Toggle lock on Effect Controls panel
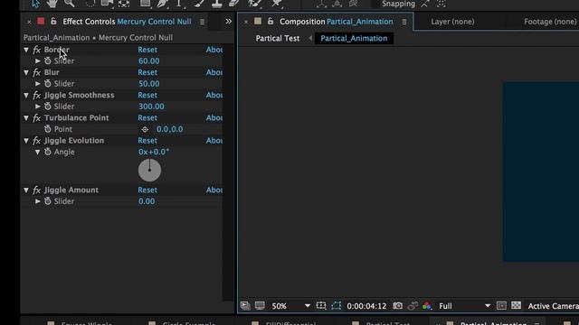Image resolution: width=579 pixels, height=325 pixels. click(53, 22)
